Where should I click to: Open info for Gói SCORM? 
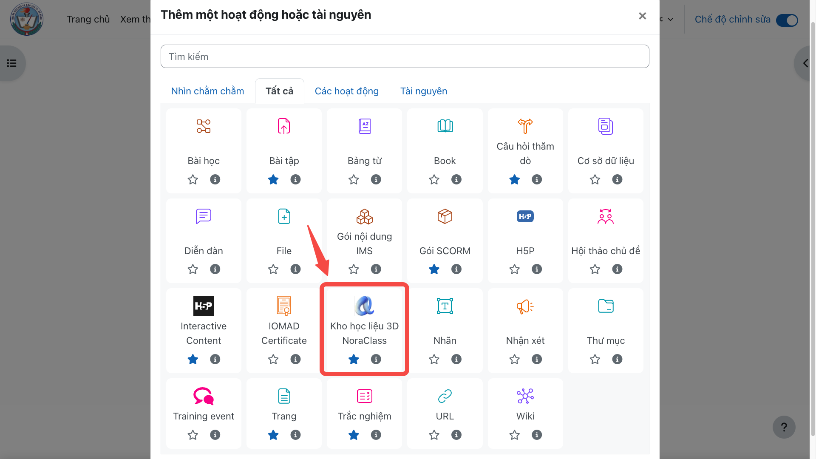pyautogui.click(x=456, y=269)
